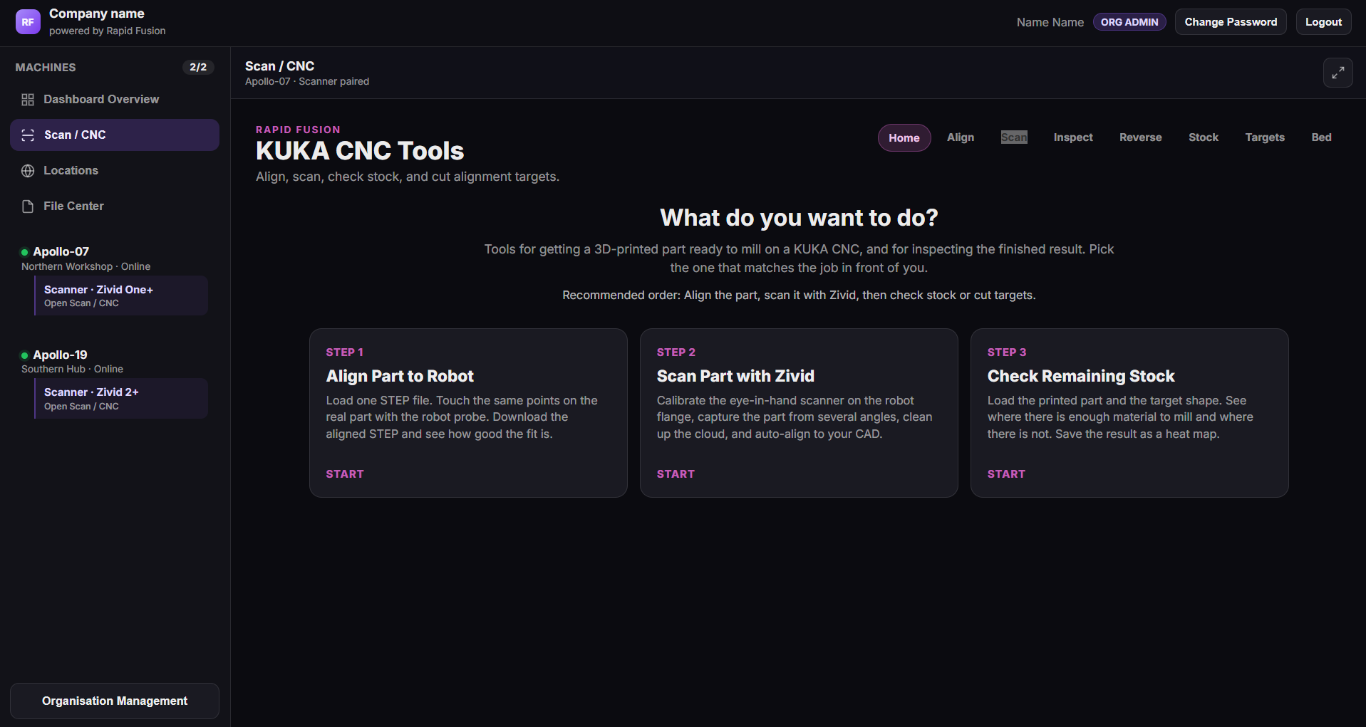Click 'What do you want to do?' heading
The width and height of the screenshot is (1366, 727).
click(799, 218)
